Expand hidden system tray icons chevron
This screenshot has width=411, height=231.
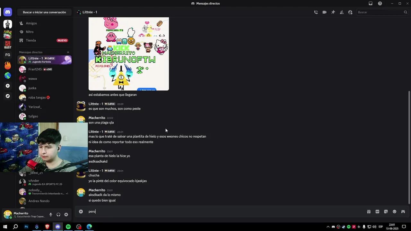tap(328, 227)
